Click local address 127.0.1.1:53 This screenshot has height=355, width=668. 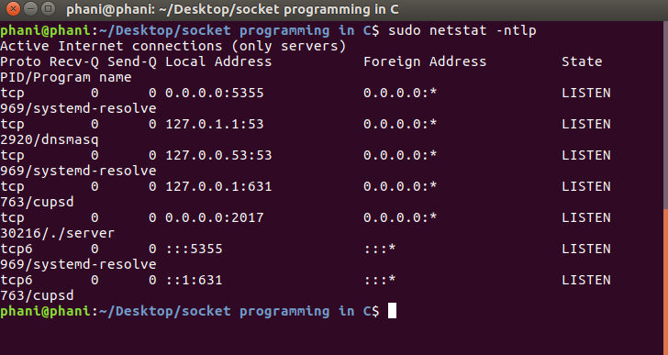pos(215,124)
